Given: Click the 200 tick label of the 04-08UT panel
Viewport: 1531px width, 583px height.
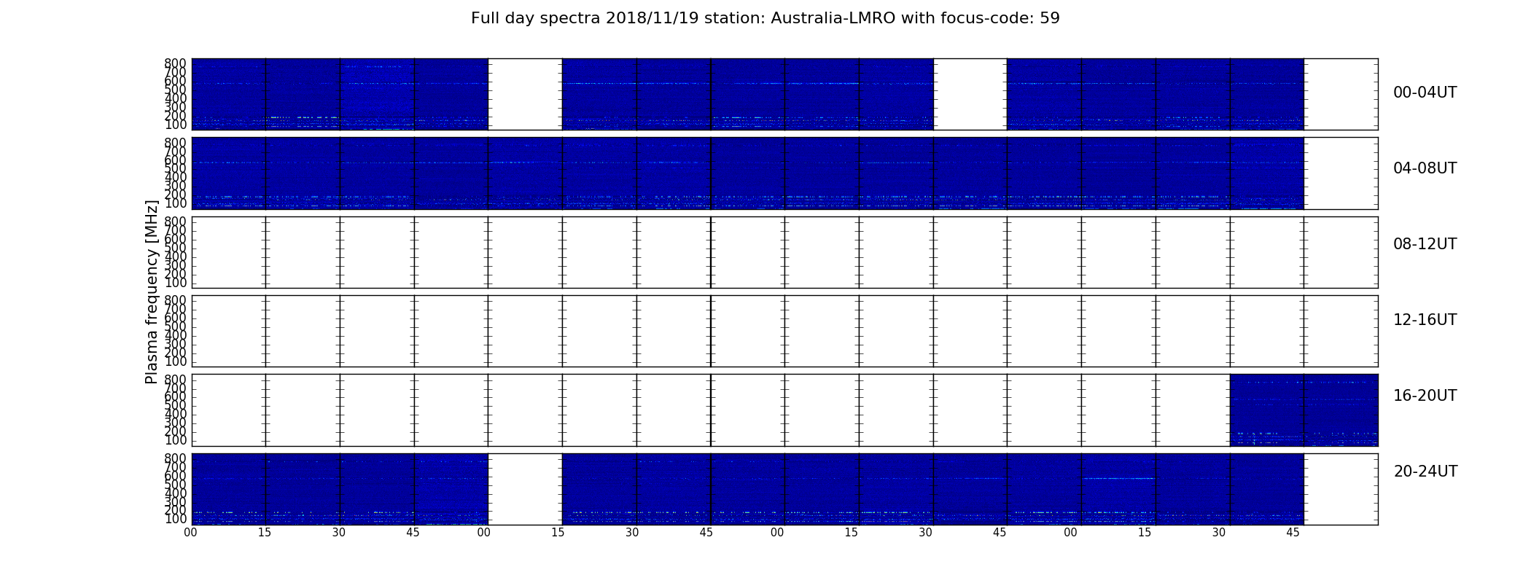Looking at the screenshot, I should [x=176, y=195].
